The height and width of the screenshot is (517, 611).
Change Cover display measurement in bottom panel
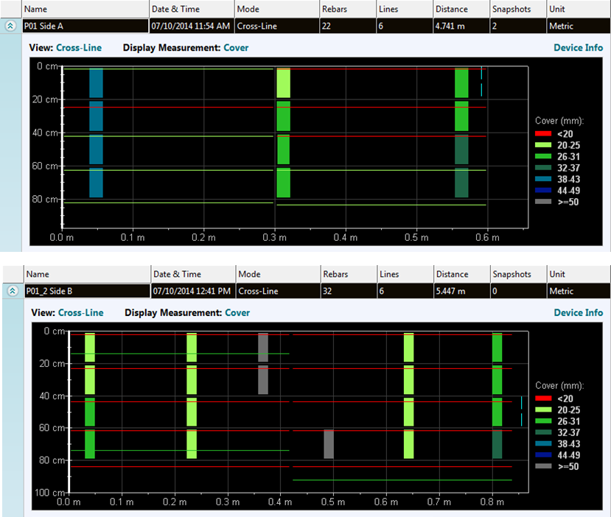[238, 312]
